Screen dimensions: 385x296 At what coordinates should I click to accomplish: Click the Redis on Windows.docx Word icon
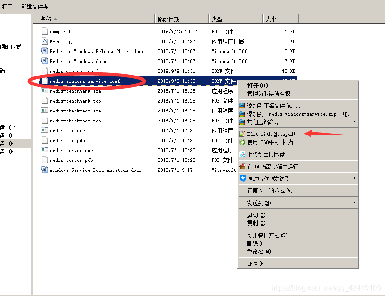click(45, 61)
